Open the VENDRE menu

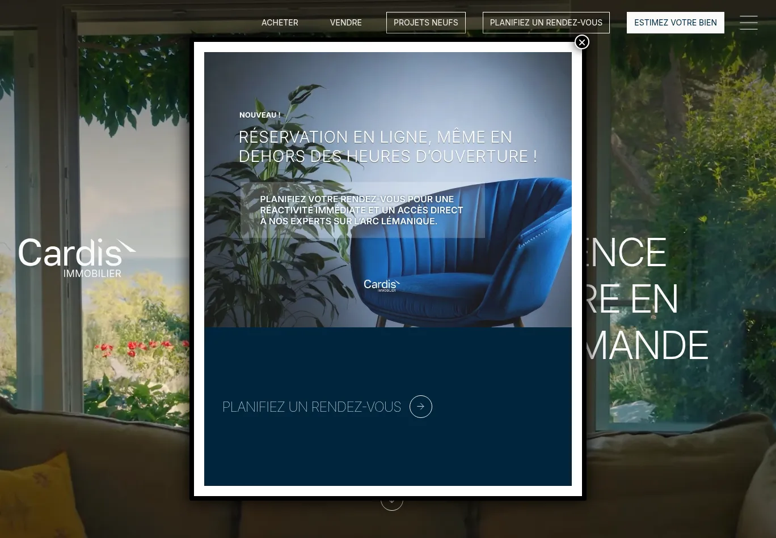345,23
